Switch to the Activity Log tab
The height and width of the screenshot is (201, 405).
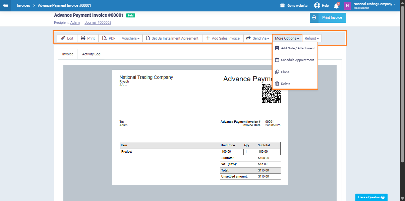pyautogui.click(x=91, y=54)
